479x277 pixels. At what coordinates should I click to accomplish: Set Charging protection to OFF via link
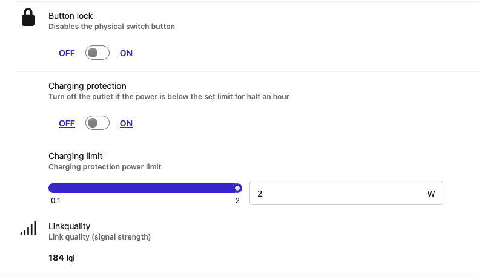[x=67, y=123]
